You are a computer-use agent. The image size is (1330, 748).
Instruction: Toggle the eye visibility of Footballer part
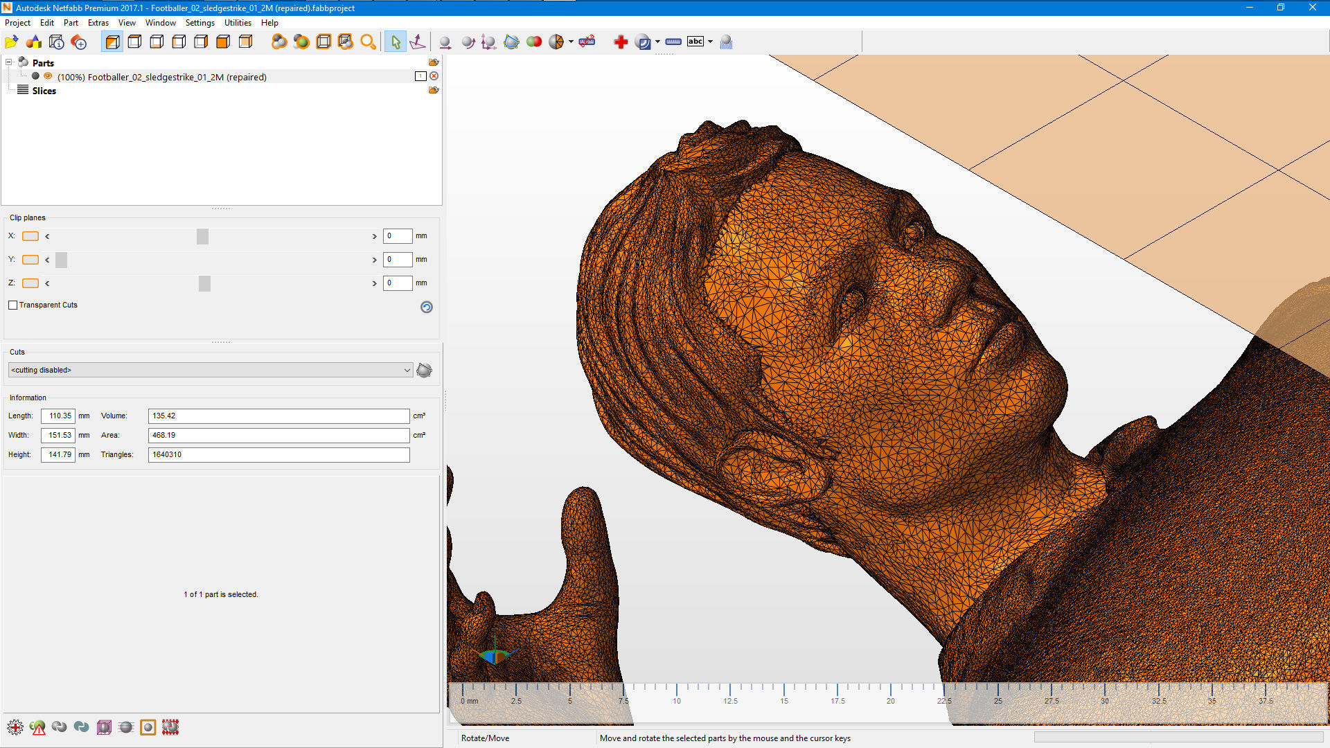(x=48, y=76)
